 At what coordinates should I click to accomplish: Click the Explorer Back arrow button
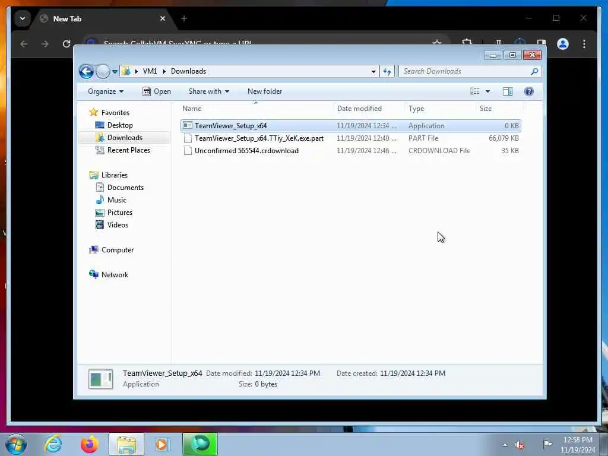click(86, 71)
